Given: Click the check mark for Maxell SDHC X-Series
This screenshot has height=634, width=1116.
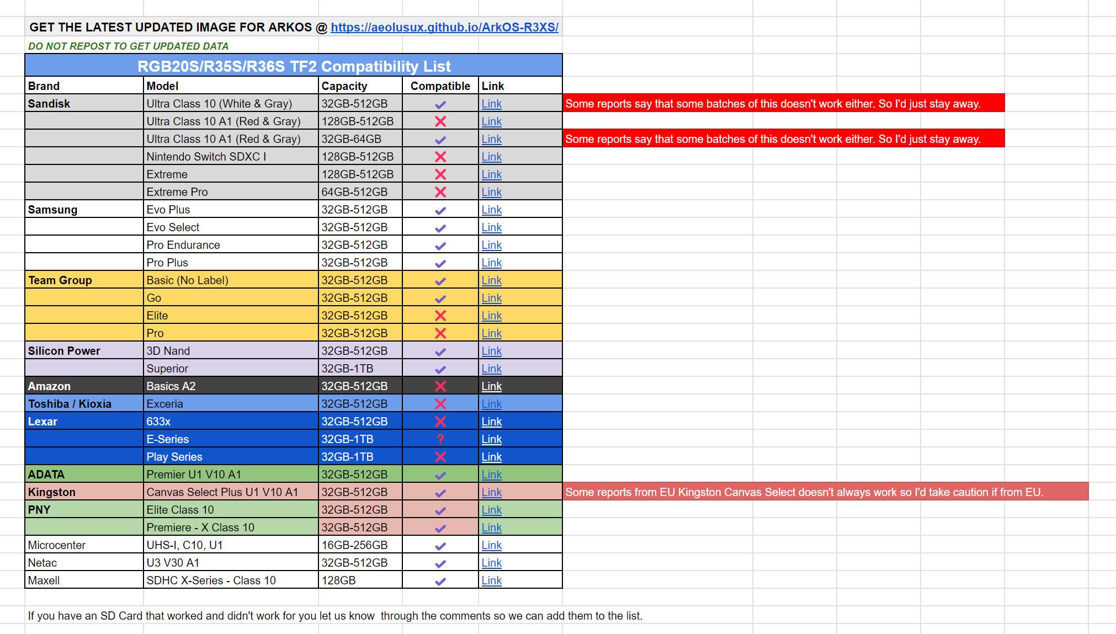Looking at the screenshot, I should 440,581.
